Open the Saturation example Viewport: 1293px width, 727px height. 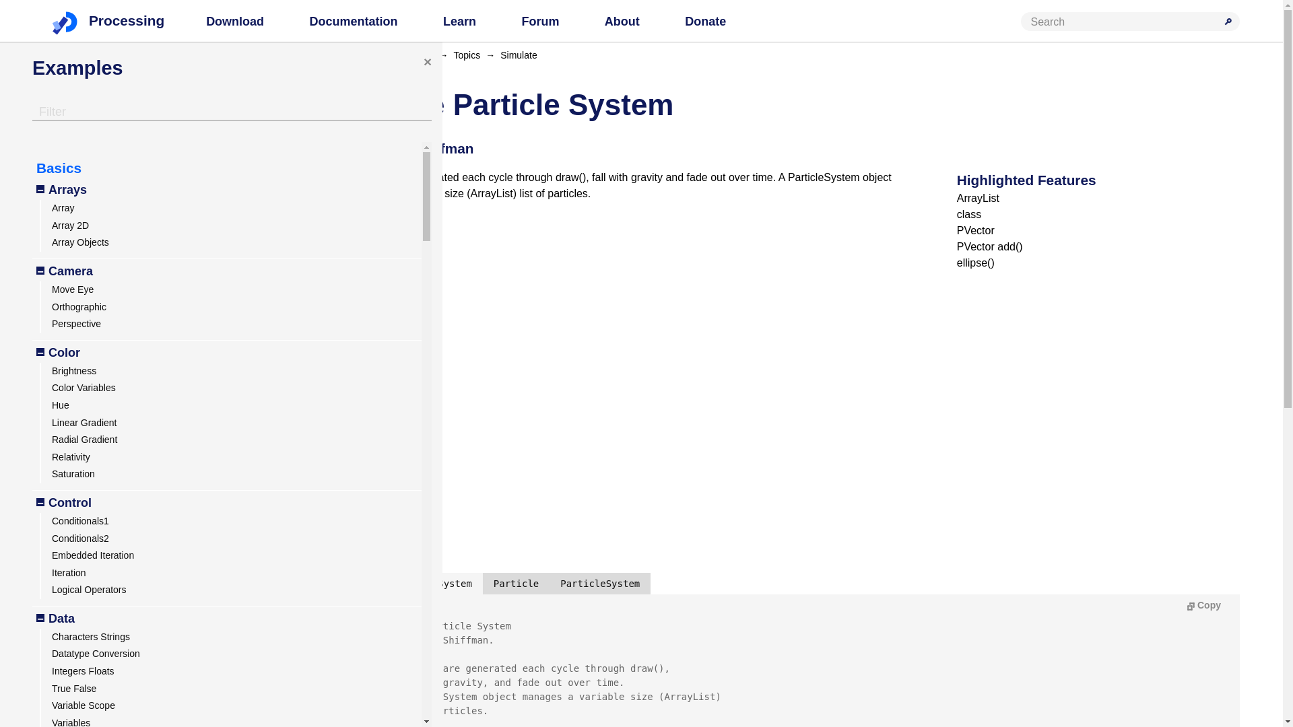click(73, 474)
